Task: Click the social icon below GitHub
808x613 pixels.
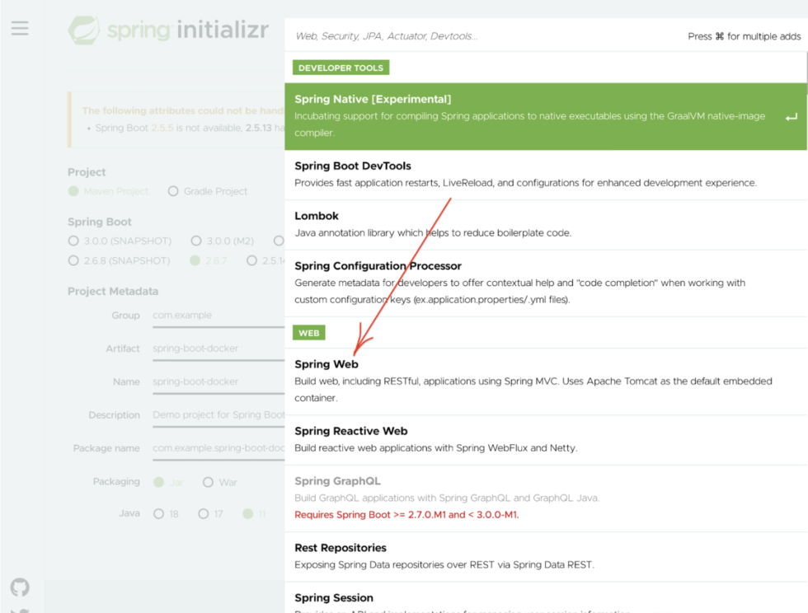Action: (x=19, y=610)
